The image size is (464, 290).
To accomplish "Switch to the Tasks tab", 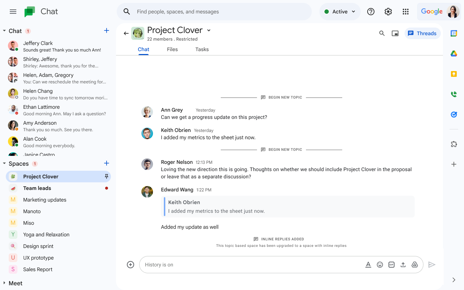I will click(x=202, y=49).
